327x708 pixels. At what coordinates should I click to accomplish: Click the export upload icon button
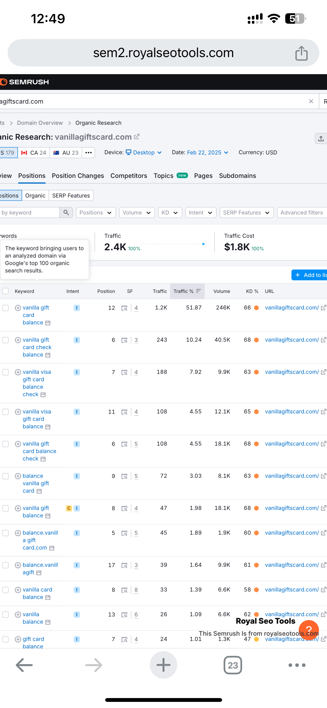pos(321,139)
